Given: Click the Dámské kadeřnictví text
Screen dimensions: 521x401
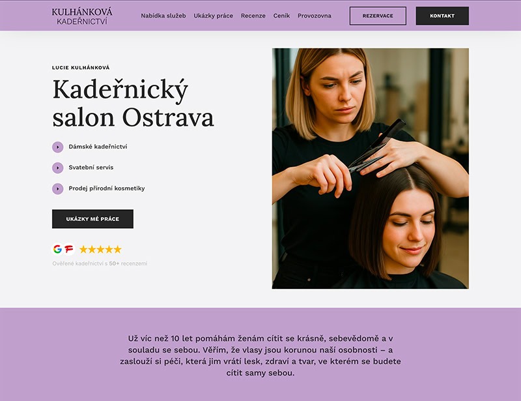Looking at the screenshot, I should coord(98,147).
